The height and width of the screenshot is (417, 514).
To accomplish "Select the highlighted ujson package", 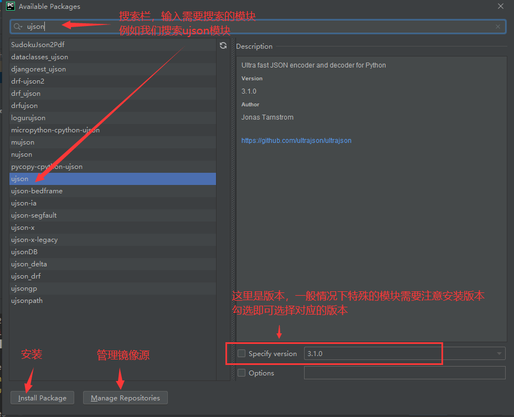I will coord(113,179).
